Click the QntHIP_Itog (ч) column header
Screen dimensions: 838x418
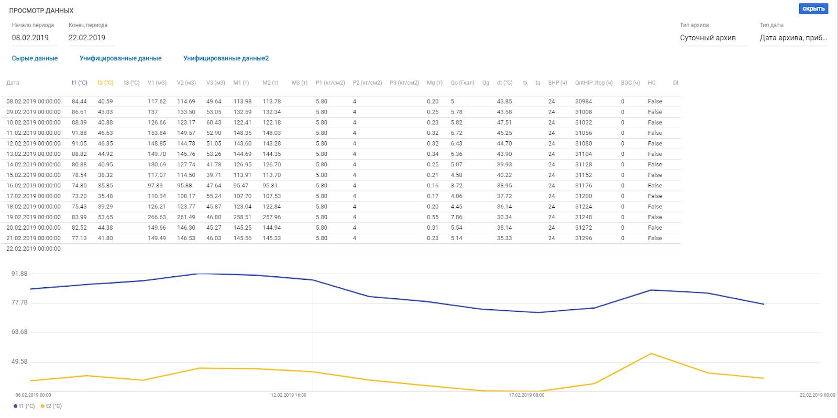pyautogui.click(x=594, y=83)
